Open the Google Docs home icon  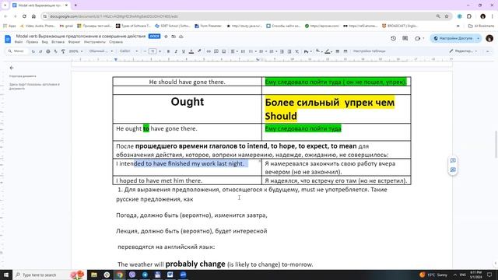[8, 39]
